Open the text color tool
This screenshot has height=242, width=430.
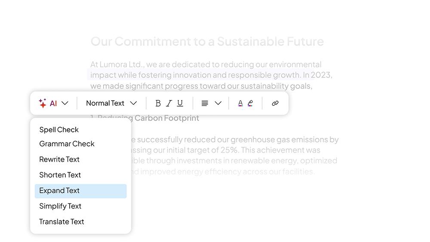(x=240, y=103)
